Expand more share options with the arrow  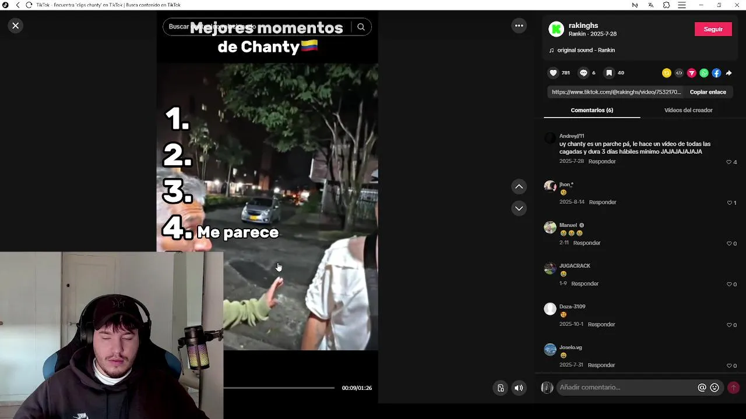729,73
